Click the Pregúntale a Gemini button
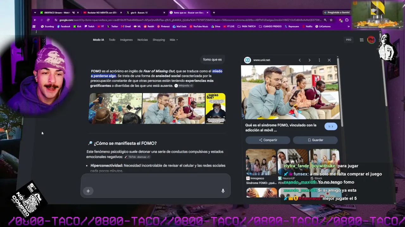The image size is (405, 227). [337, 13]
